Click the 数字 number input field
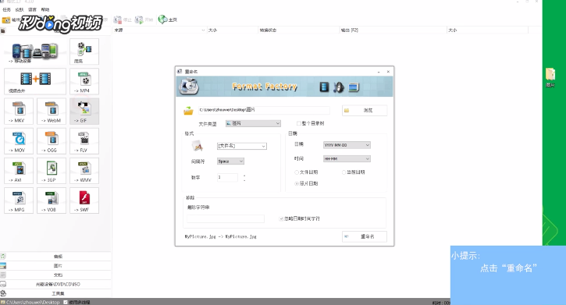Viewport: 566px width, 305px height. [227, 177]
